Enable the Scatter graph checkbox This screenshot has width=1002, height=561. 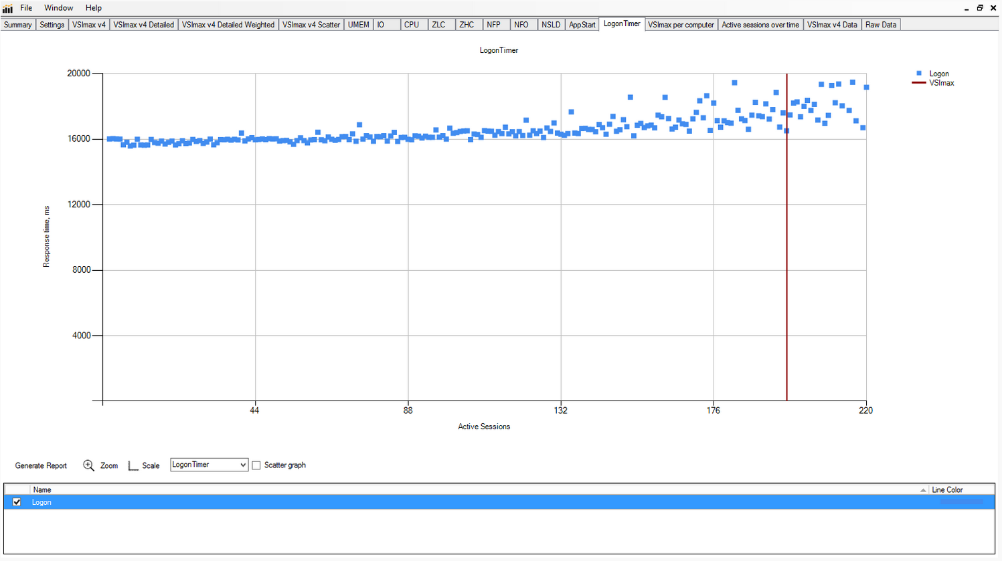(x=256, y=465)
